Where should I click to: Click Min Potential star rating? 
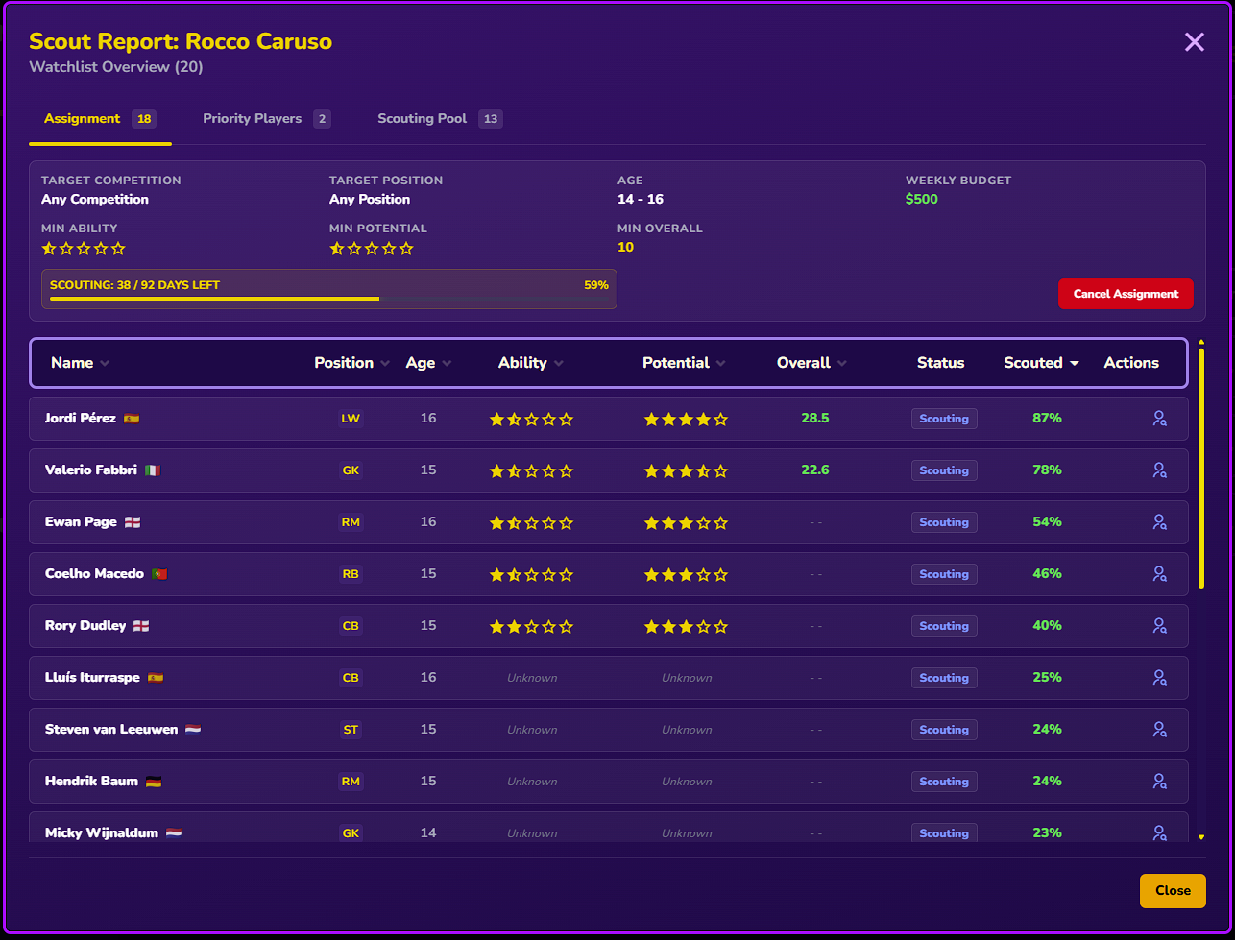pyautogui.click(x=372, y=249)
